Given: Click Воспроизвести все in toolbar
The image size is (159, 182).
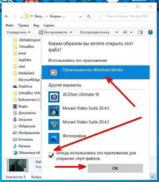Looking at the screenshot, I should [95, 32].
